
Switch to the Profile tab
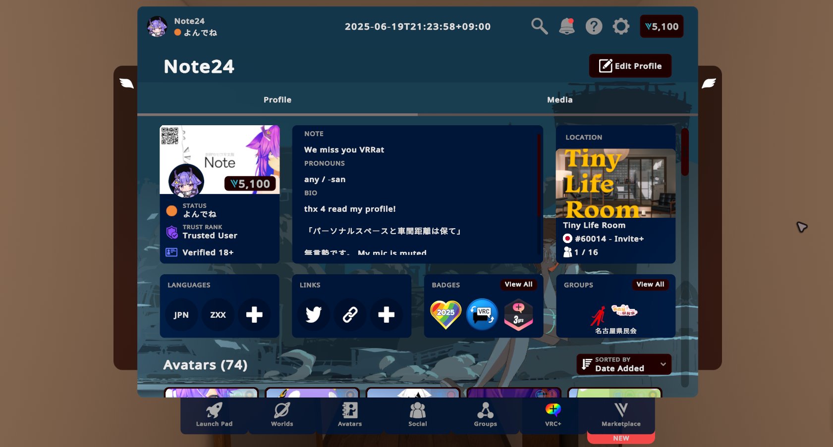(x=278, y=100)
